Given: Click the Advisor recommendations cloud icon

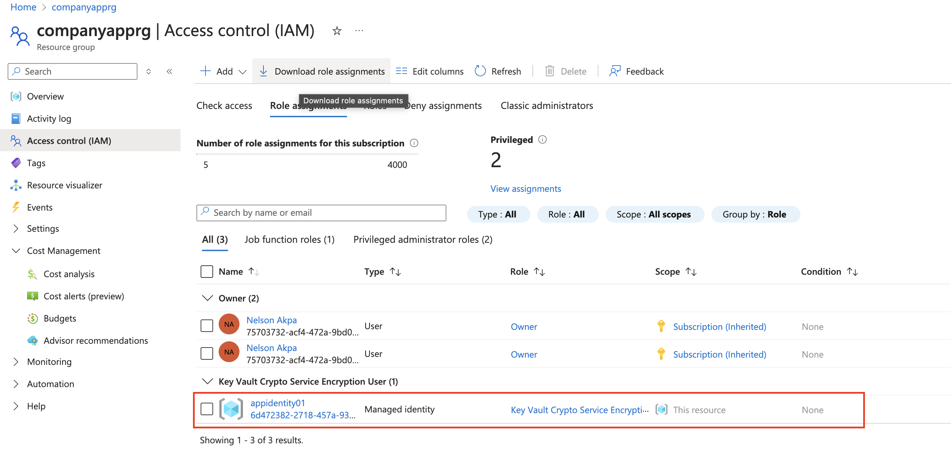Looking at the screenshot, I should coord(33,340).
